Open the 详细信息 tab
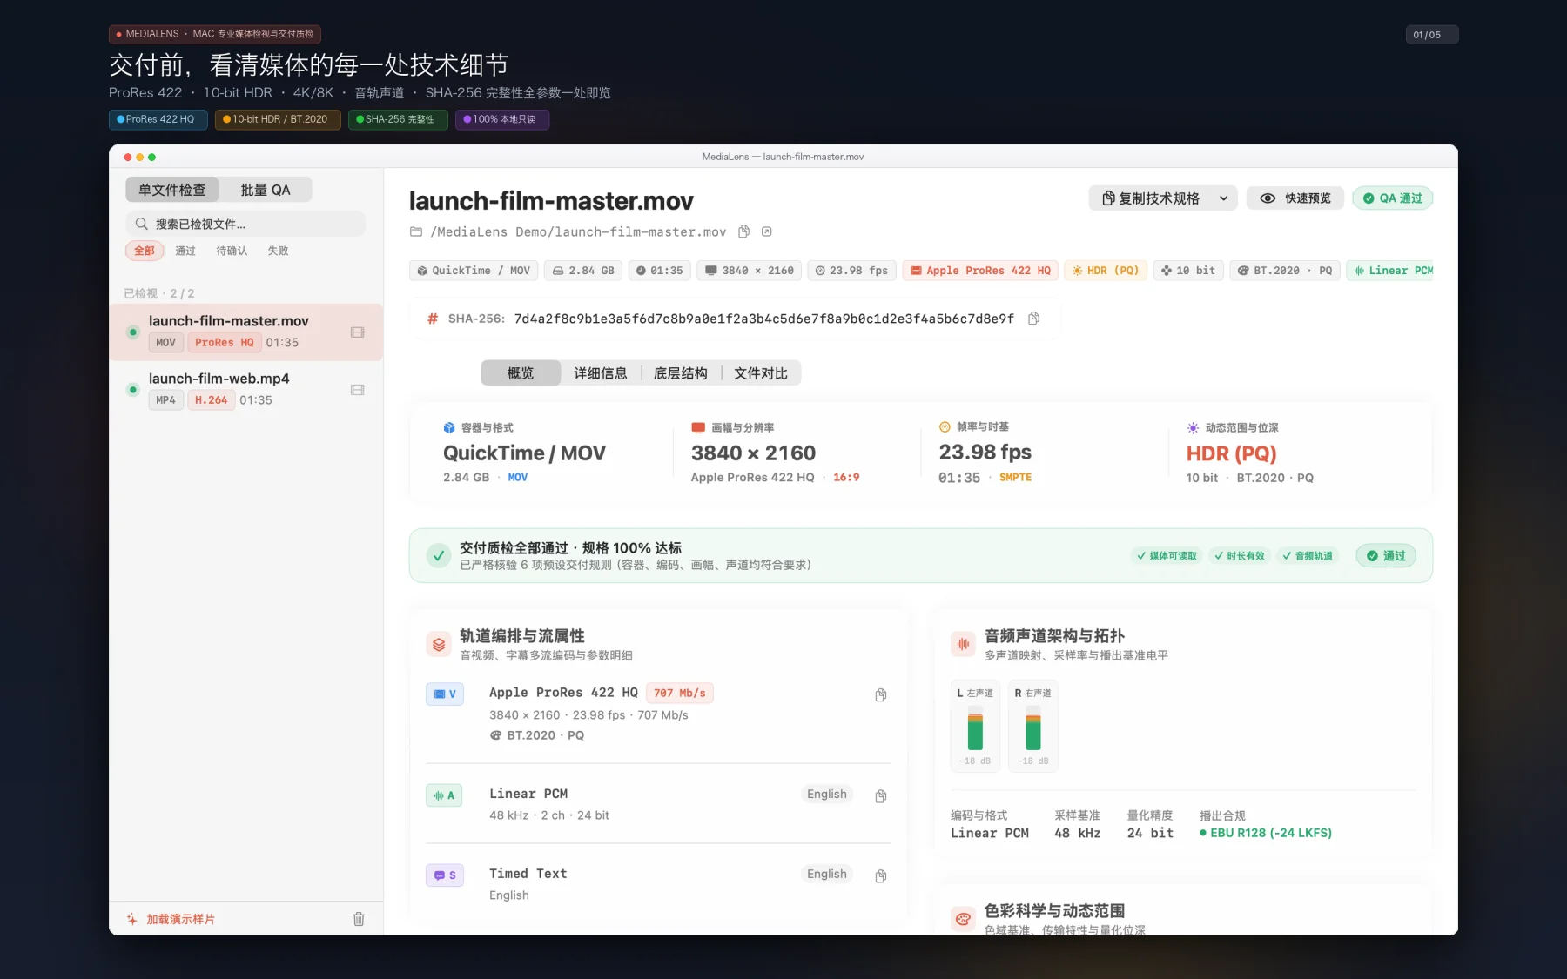Image resolution: width=1567 pixels, height=979 pixels. point(601,373)
